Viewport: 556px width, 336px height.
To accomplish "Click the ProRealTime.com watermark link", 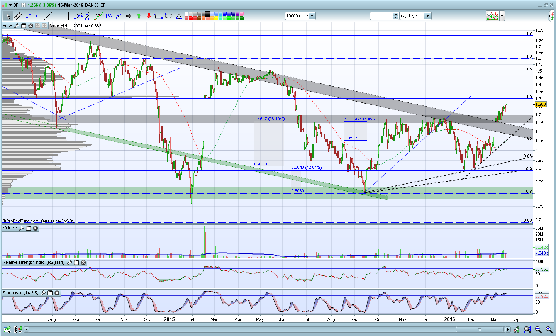I will tap(20, 221).
